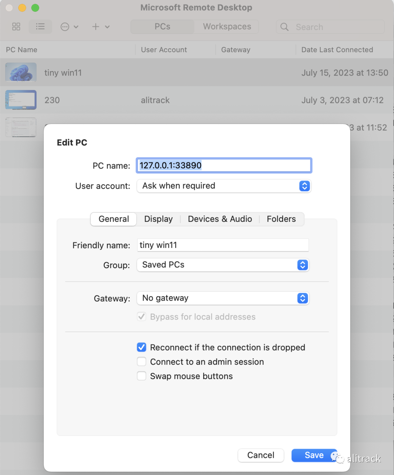
Task: Switch to list view icon
Action: 40,27
